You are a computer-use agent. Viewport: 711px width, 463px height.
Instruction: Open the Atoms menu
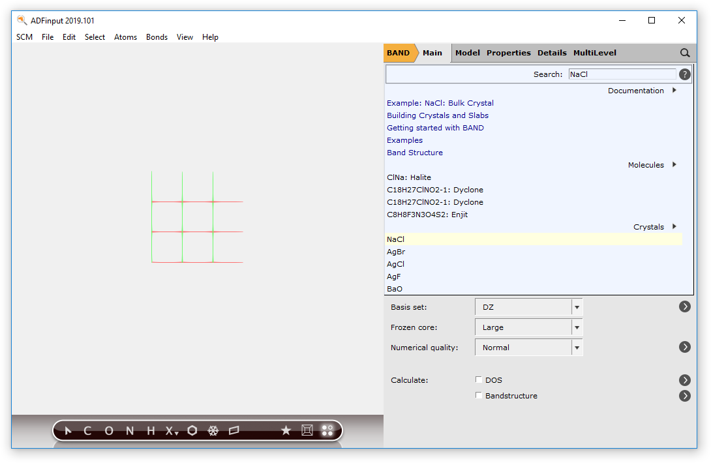click(x=125, y=37)
